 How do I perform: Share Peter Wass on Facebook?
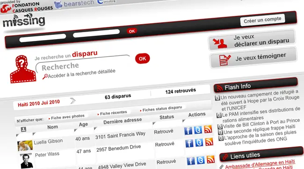pyautogui.click(x=189, y=143)
